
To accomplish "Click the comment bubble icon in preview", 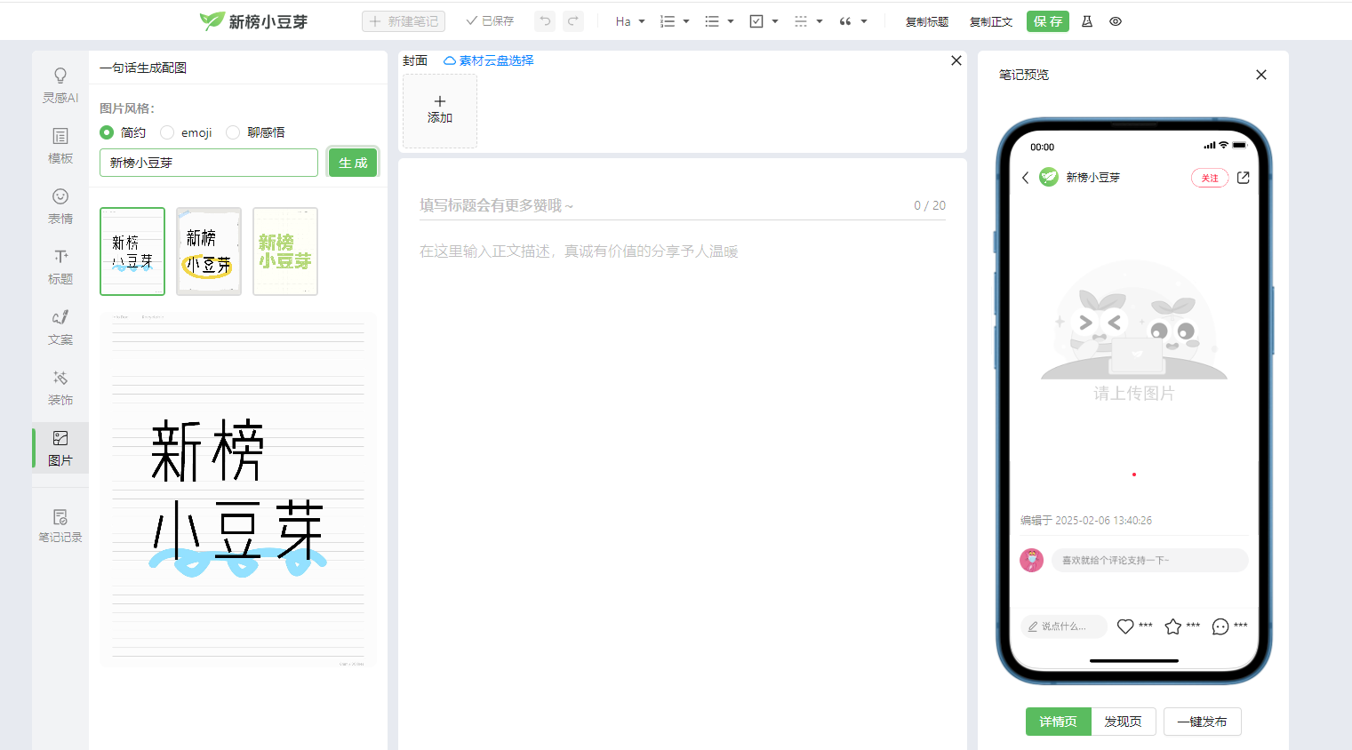I will [1220, 626].
